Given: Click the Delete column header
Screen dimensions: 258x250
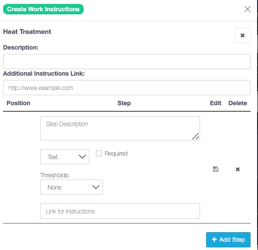Looking at the screenshot, I should coord(238,103).
